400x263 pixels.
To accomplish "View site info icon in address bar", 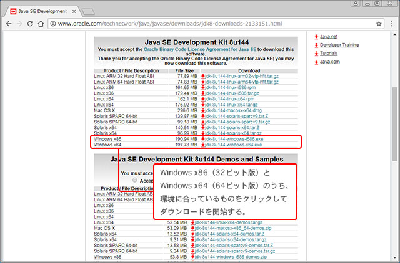I will pyautogui.click(x=53, y=24).
